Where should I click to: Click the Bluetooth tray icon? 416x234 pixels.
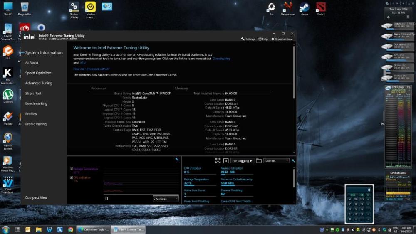pyautogui.click(x=379, y=229)
